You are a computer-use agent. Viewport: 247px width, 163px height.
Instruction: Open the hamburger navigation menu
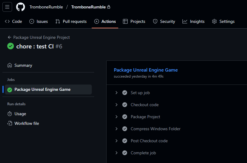click(x=7, y=7)
